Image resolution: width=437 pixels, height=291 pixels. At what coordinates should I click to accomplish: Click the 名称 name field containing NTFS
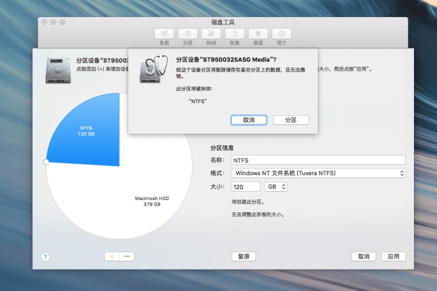tap(319, 160)
